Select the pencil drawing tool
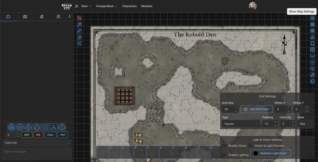The width and height of the screenshot is (318, 162). [79, 31]
